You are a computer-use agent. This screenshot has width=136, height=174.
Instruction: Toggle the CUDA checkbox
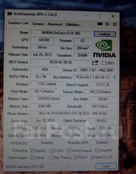click(51, 151)
